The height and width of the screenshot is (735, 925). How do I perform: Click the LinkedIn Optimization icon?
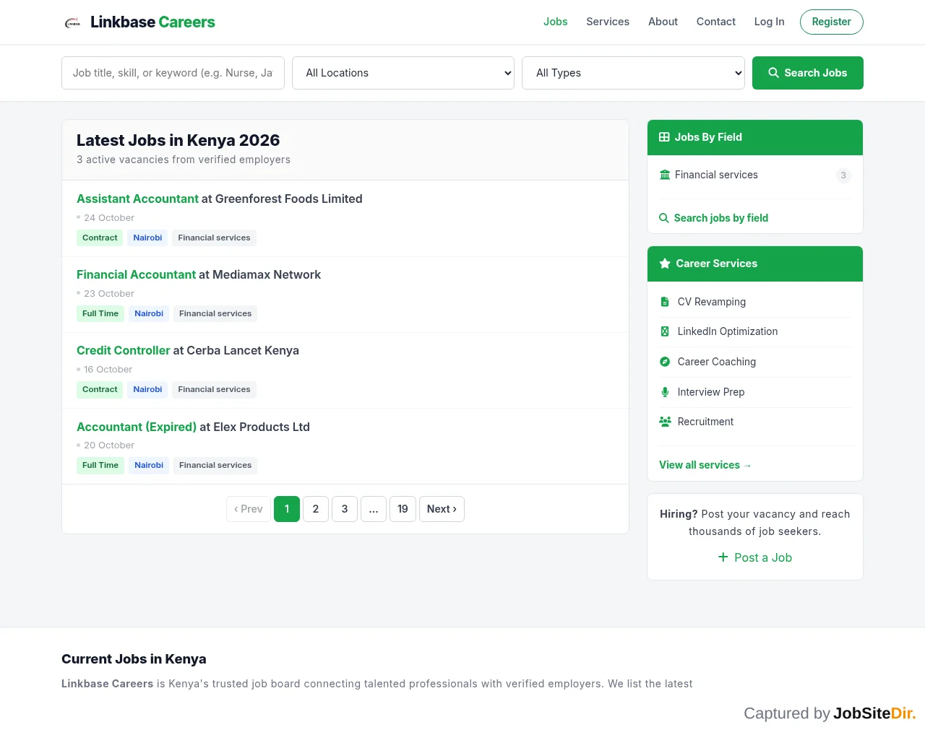pos(665,331)
